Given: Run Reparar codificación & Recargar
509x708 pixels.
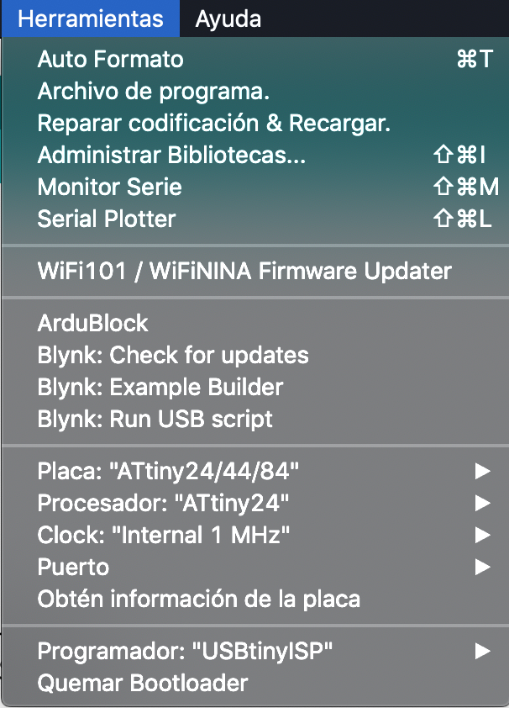Looking at the screenshot, I should click(x=255, y=124).
